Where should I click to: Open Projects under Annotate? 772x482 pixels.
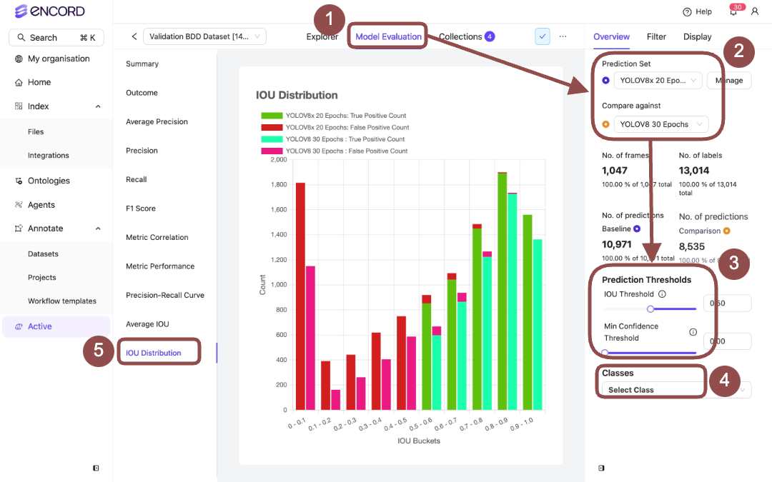tap(42, 277)
